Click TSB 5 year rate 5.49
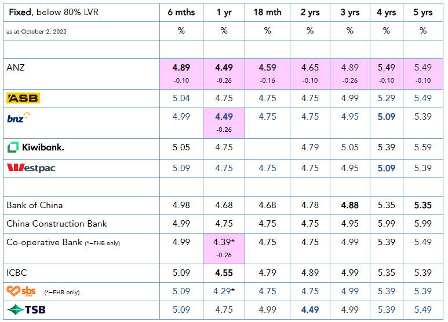The height and width of the screenshot is (322, 448). (x=423, y=310)
